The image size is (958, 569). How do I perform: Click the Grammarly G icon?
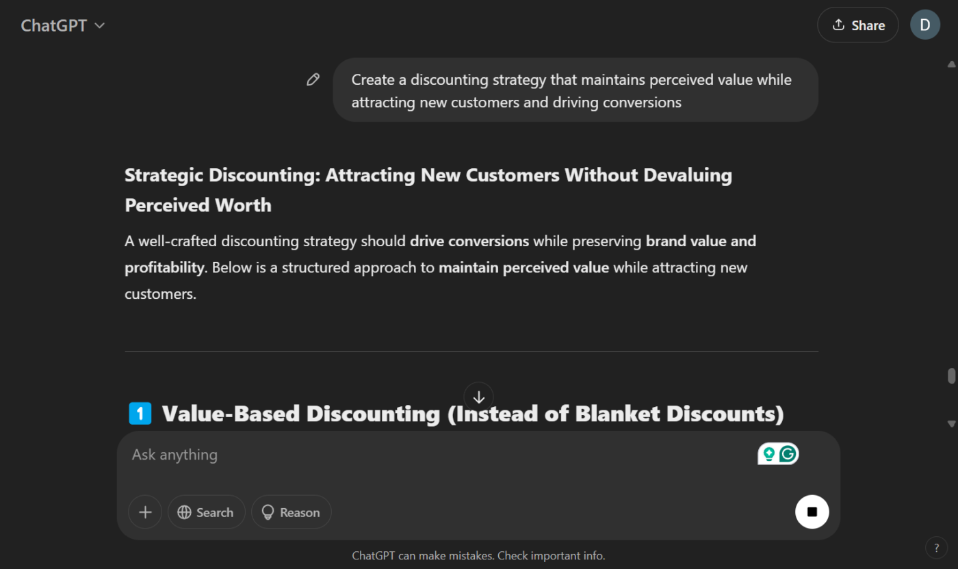788,453
